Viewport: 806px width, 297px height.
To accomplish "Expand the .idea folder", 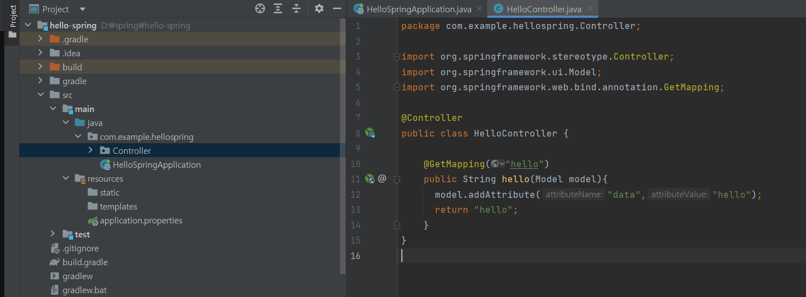I will coord(40,53).
